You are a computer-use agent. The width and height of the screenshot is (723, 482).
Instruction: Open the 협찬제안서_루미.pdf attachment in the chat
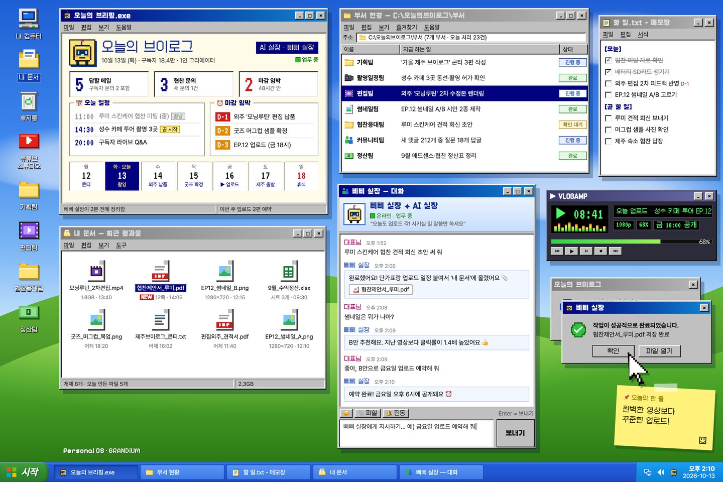pyautogui.click(x=381, y=290)
